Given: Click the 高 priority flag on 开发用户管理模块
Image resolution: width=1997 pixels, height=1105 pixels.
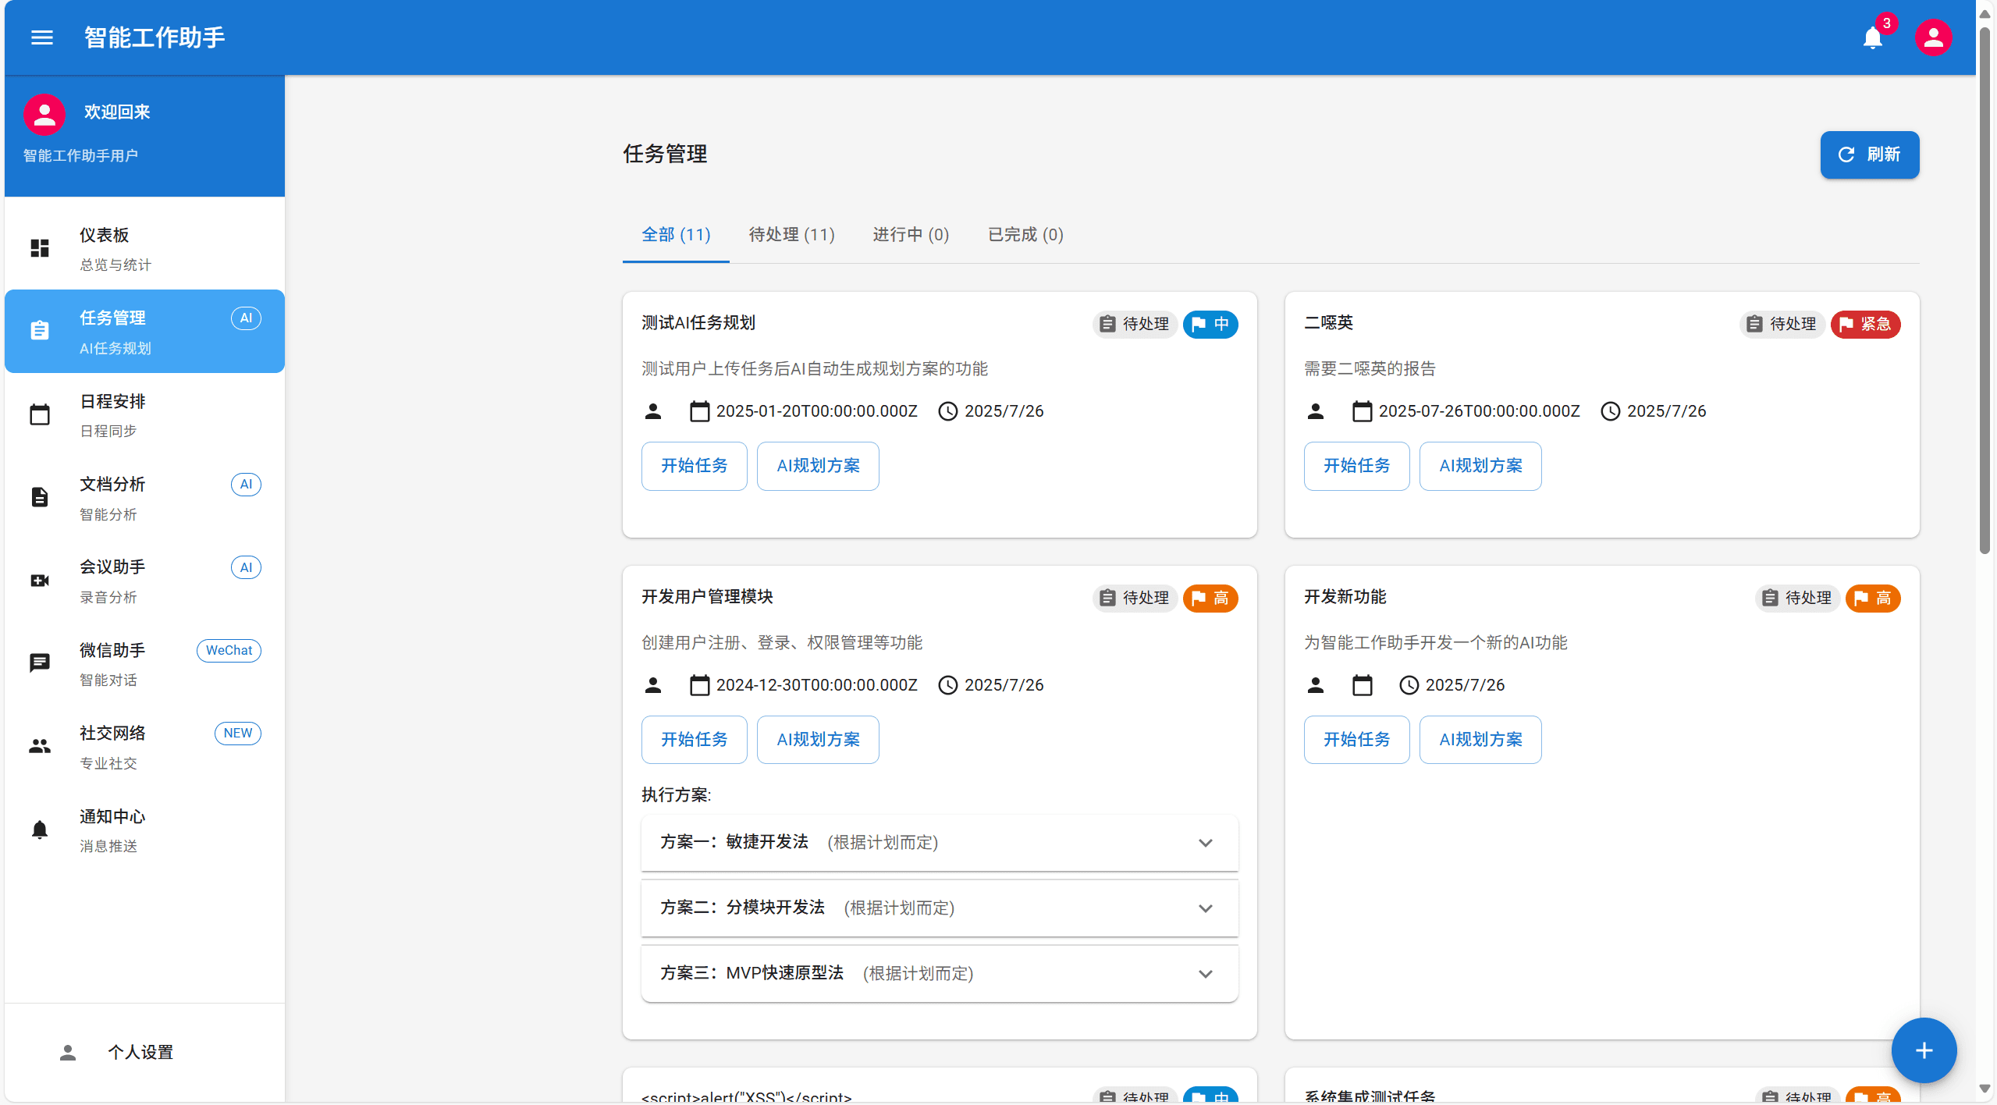Looking at the screenshot, I should point(1210,599).
